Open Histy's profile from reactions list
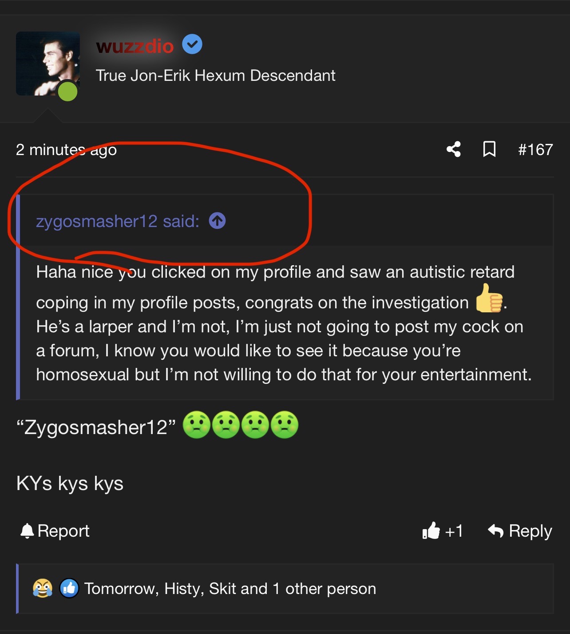This screenshot has width=570, height=634. pyautogui.click(x=182, y=589)
